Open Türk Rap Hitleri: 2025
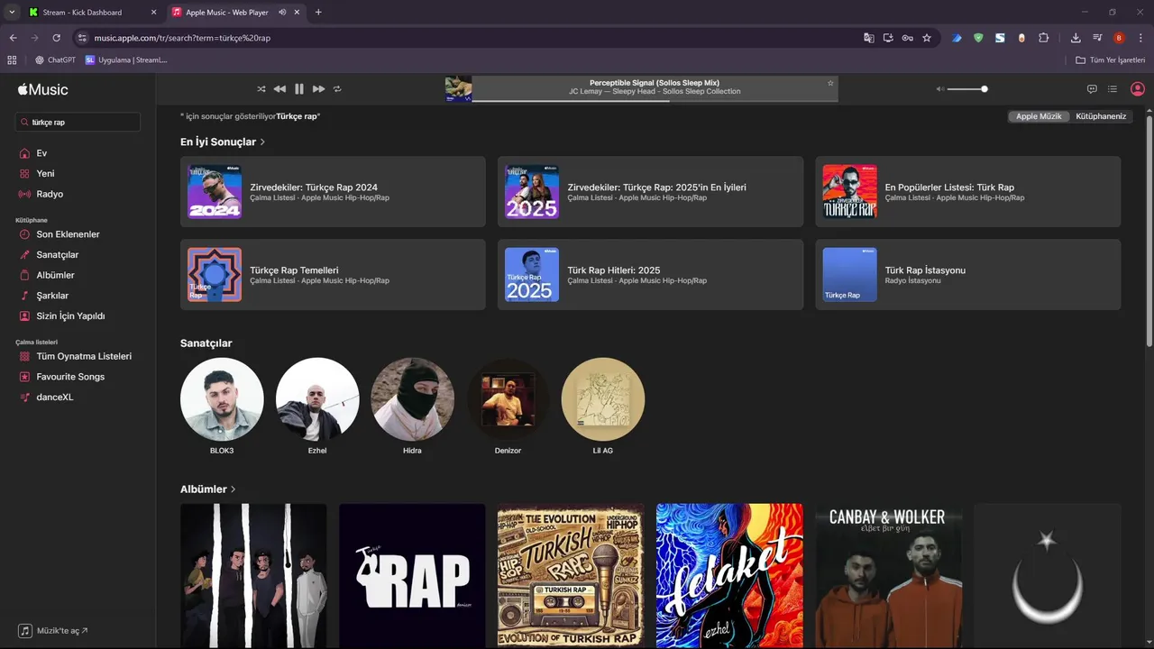1154x649 pixels. (x=650, y=274)
